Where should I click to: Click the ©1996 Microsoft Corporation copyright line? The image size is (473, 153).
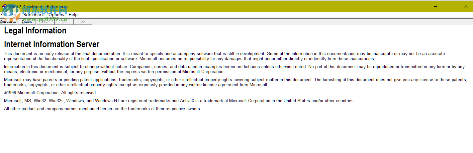point(50,93)
